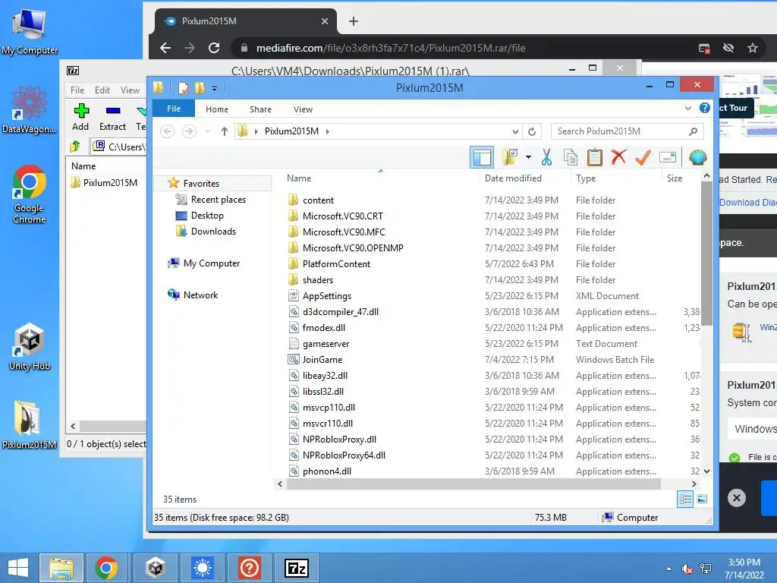The height and width of the screenshot is (583, 777).
Task: Click the red X Delete icon
Action: click(618, 157)
